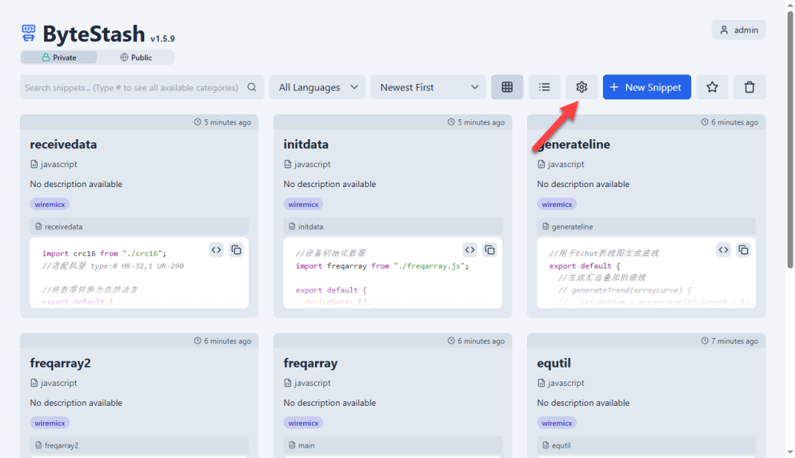This screenshot has width=795, height=458.
Task: Show favorite snippets via star icon
Action: click(x=712, y=87)
